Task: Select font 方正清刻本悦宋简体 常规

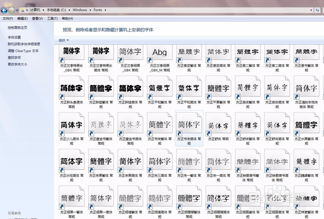Action: pos(306,92)
